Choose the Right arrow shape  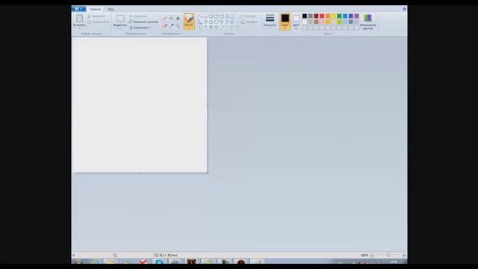pyautogui.click(x=222, y=22)
